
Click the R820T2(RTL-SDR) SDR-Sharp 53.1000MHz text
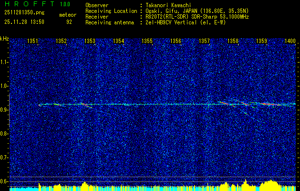pyautogui.click(x=197, y=17)
